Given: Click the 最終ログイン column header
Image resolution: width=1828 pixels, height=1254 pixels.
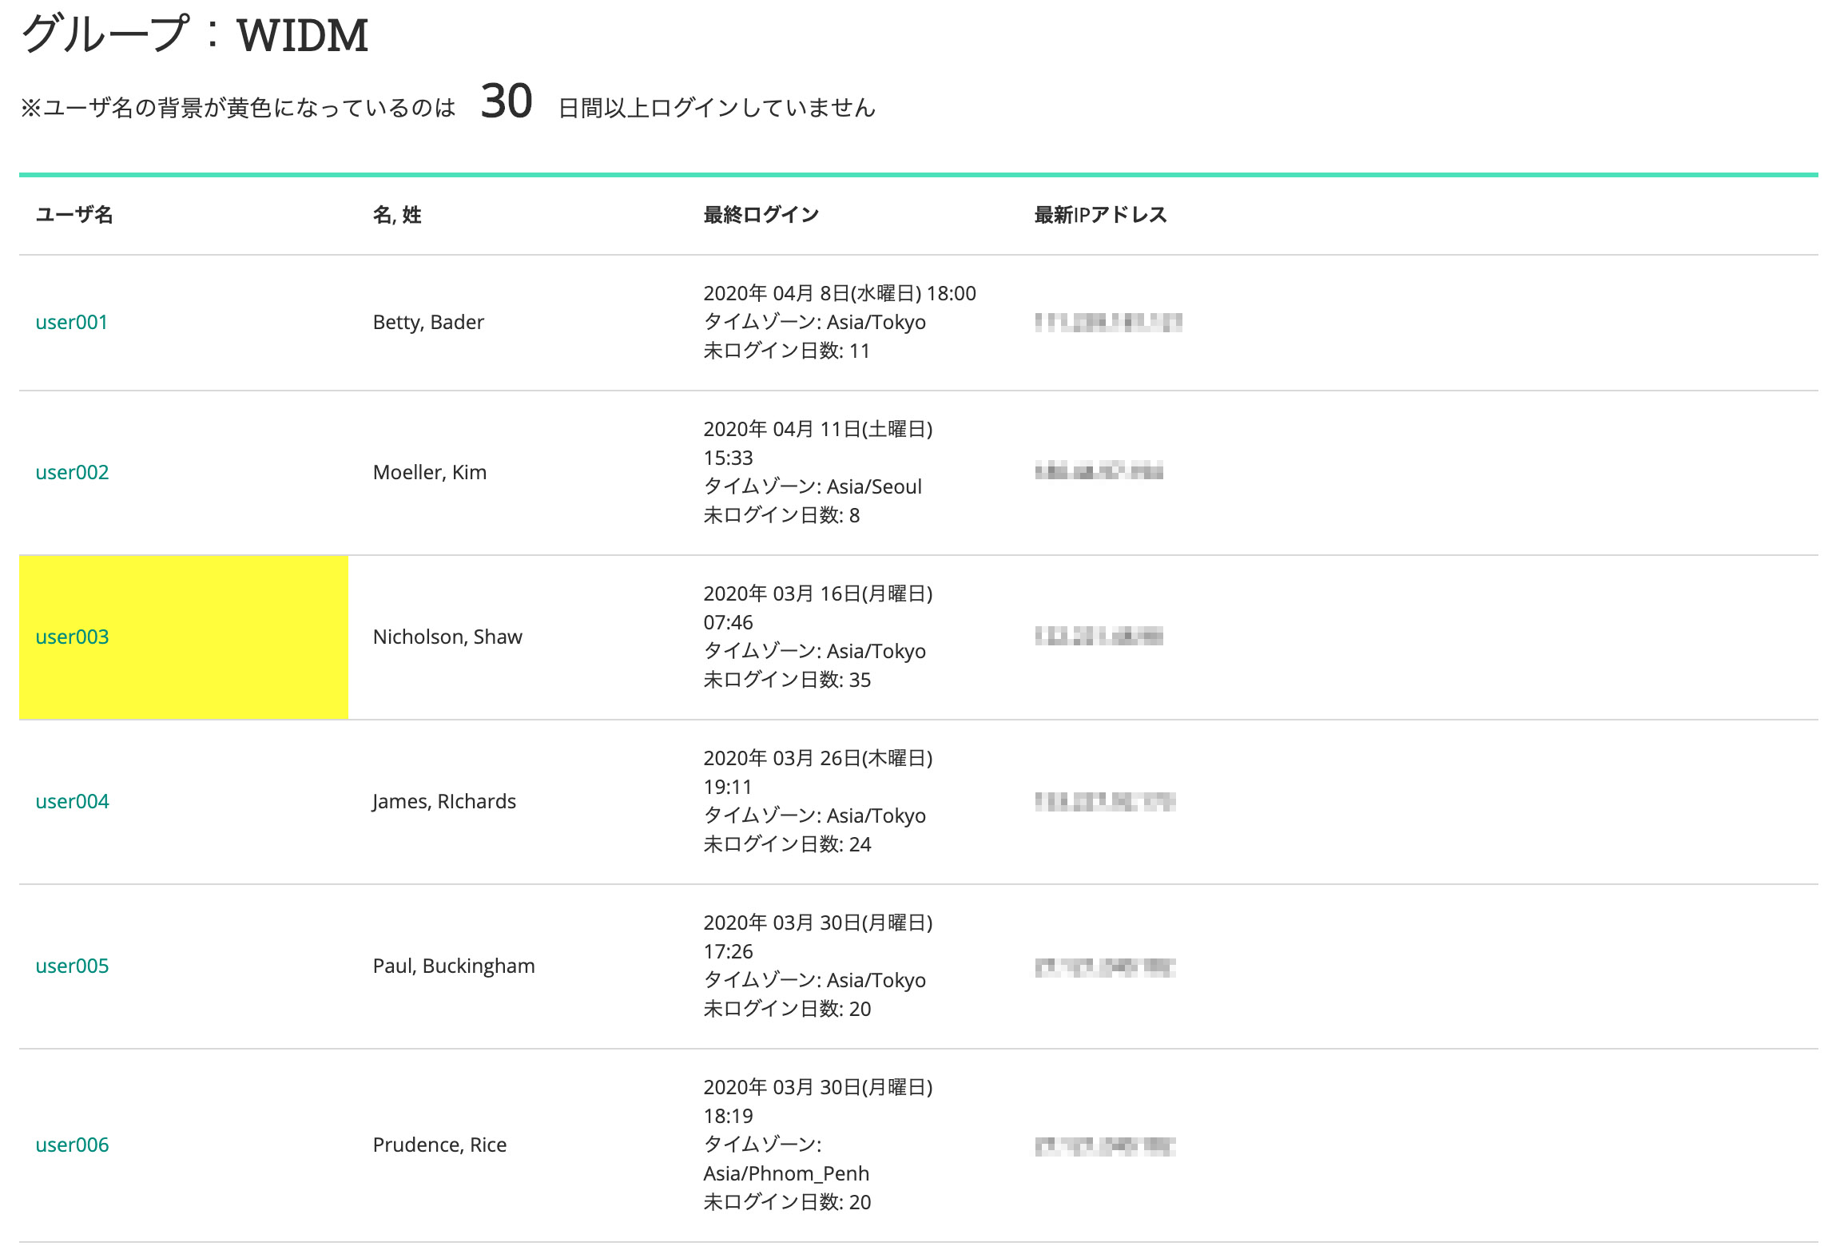Looking at the screenshot, I should pos(761,214).
